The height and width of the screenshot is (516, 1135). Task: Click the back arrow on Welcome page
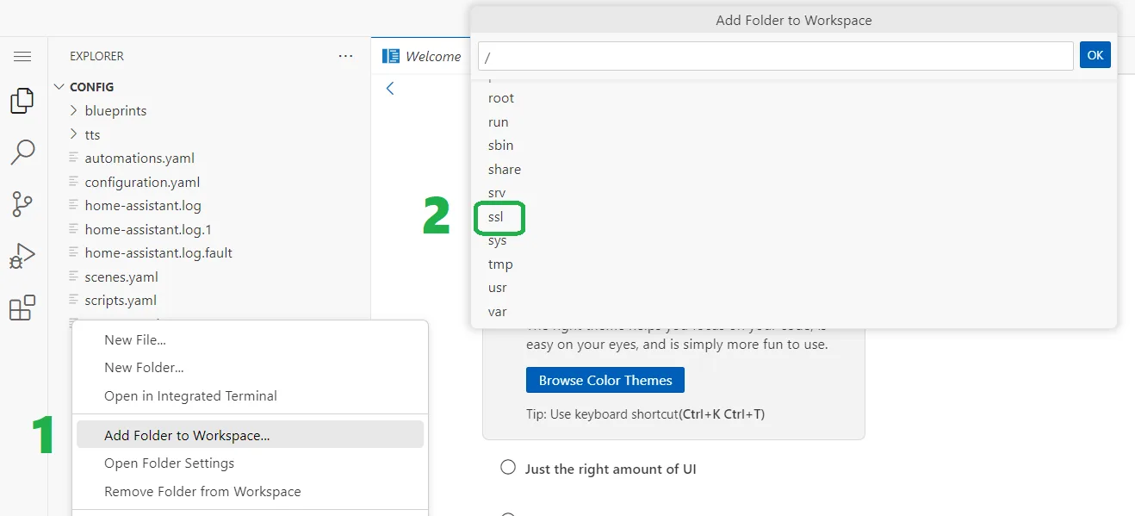[x=390, y=88]
